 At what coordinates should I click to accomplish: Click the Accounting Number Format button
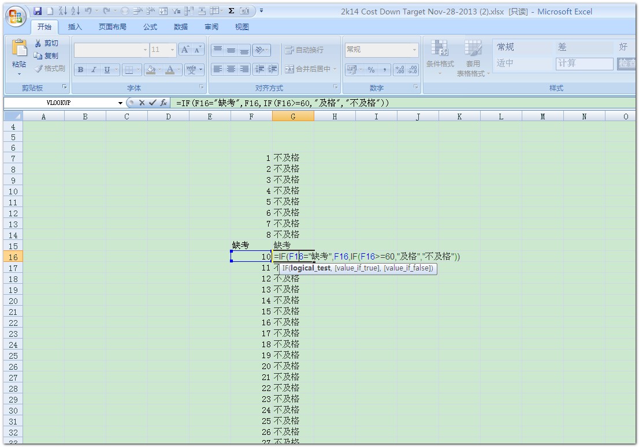tap(351, 70)
